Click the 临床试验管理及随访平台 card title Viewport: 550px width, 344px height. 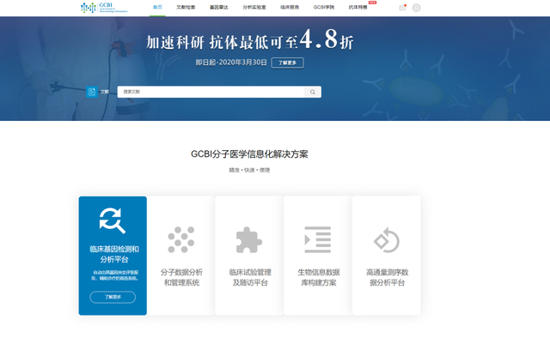[x=250, y=277]
